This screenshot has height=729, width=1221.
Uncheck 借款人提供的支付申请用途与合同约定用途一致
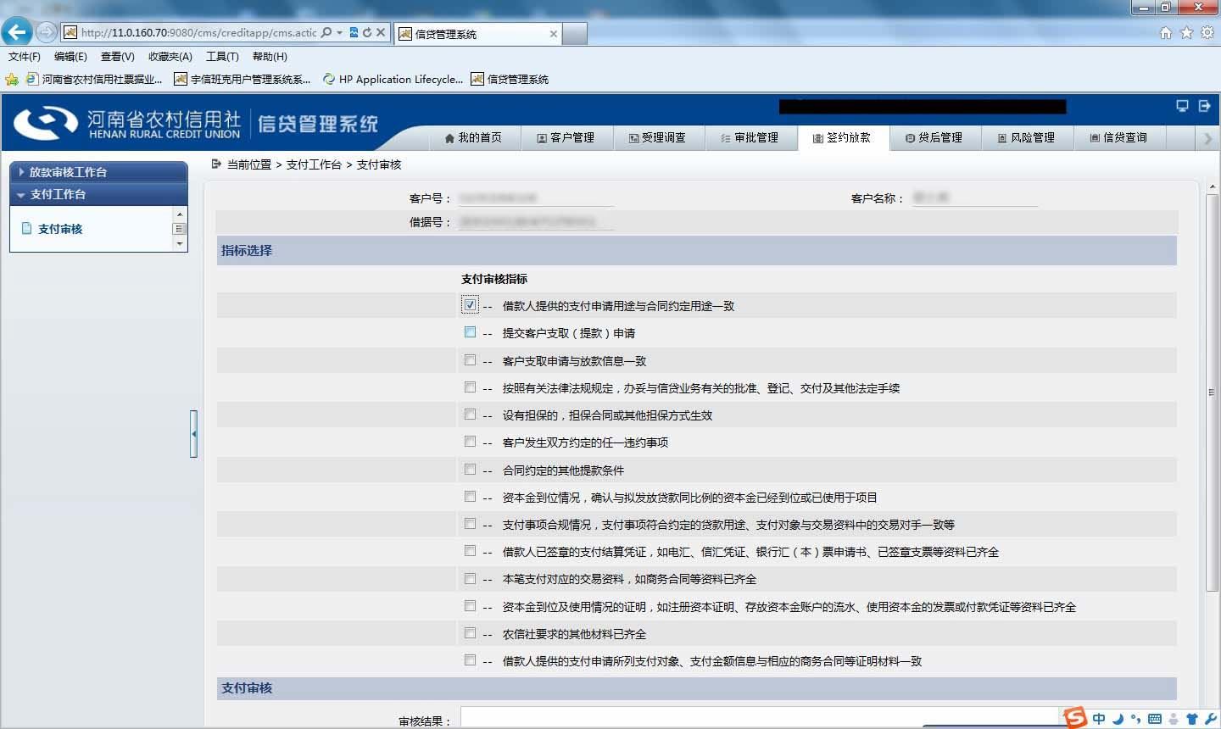[x=471, y=305]
